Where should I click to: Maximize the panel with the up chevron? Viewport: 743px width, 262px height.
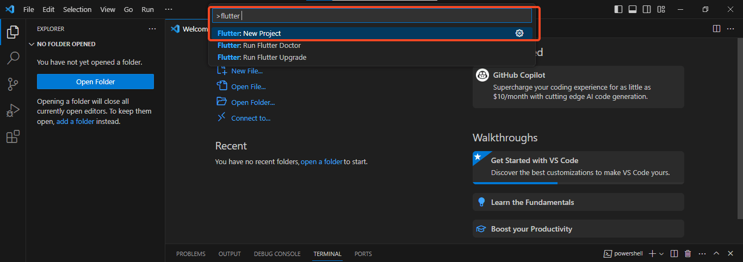click(x=716, y=254)
